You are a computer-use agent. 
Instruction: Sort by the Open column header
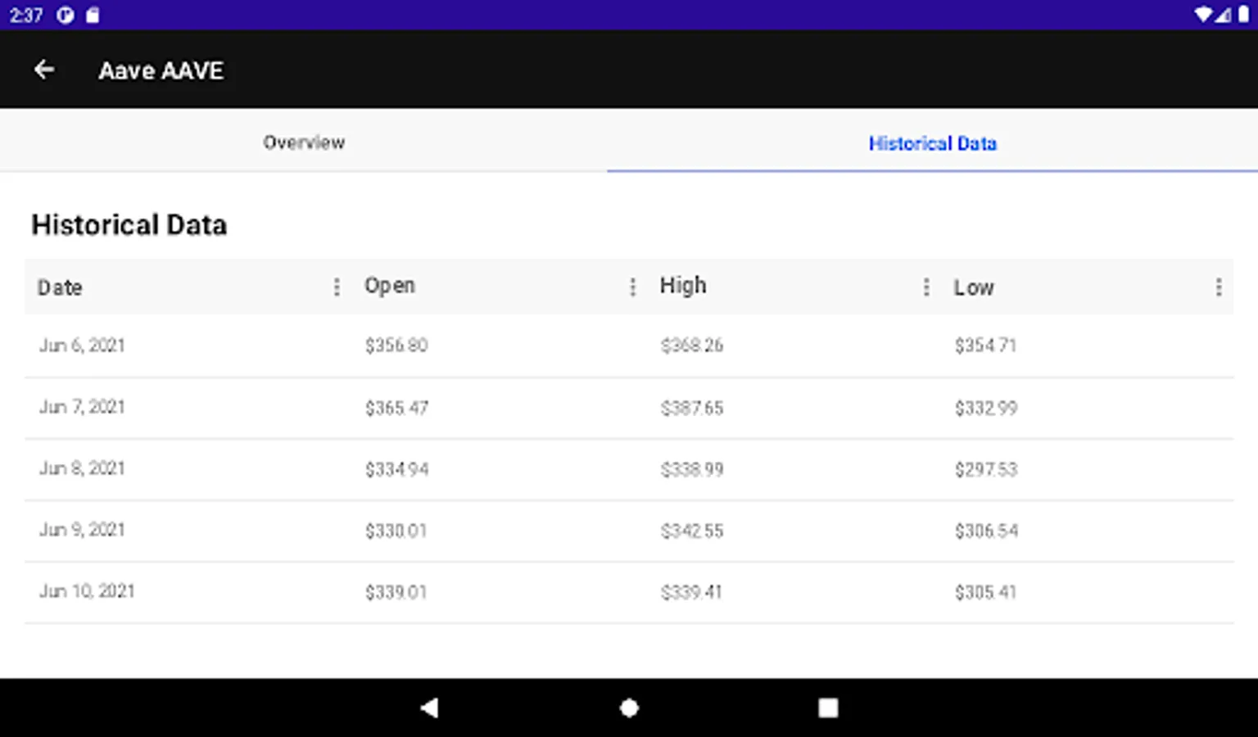390,286
